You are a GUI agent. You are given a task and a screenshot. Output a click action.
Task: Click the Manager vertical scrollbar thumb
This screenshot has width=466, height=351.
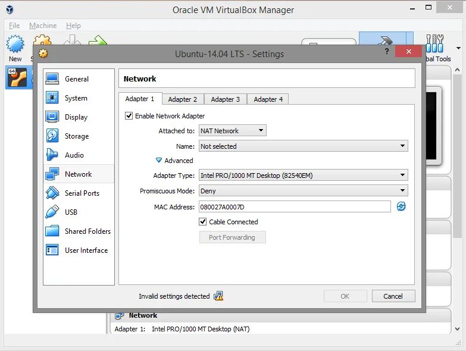click(x=458, y=156)
